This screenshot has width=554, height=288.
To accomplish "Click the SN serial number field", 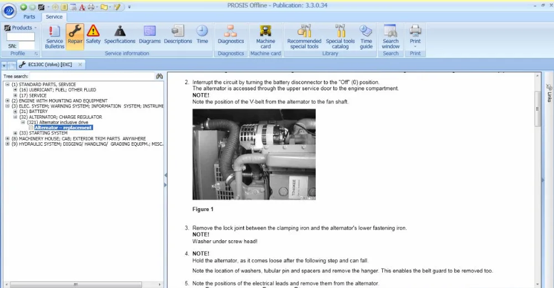I will (x=27, y=46).
